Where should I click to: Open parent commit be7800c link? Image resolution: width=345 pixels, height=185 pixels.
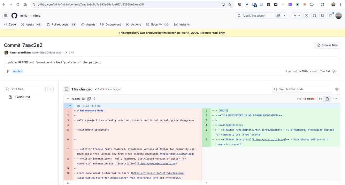(x=303, y=71)
